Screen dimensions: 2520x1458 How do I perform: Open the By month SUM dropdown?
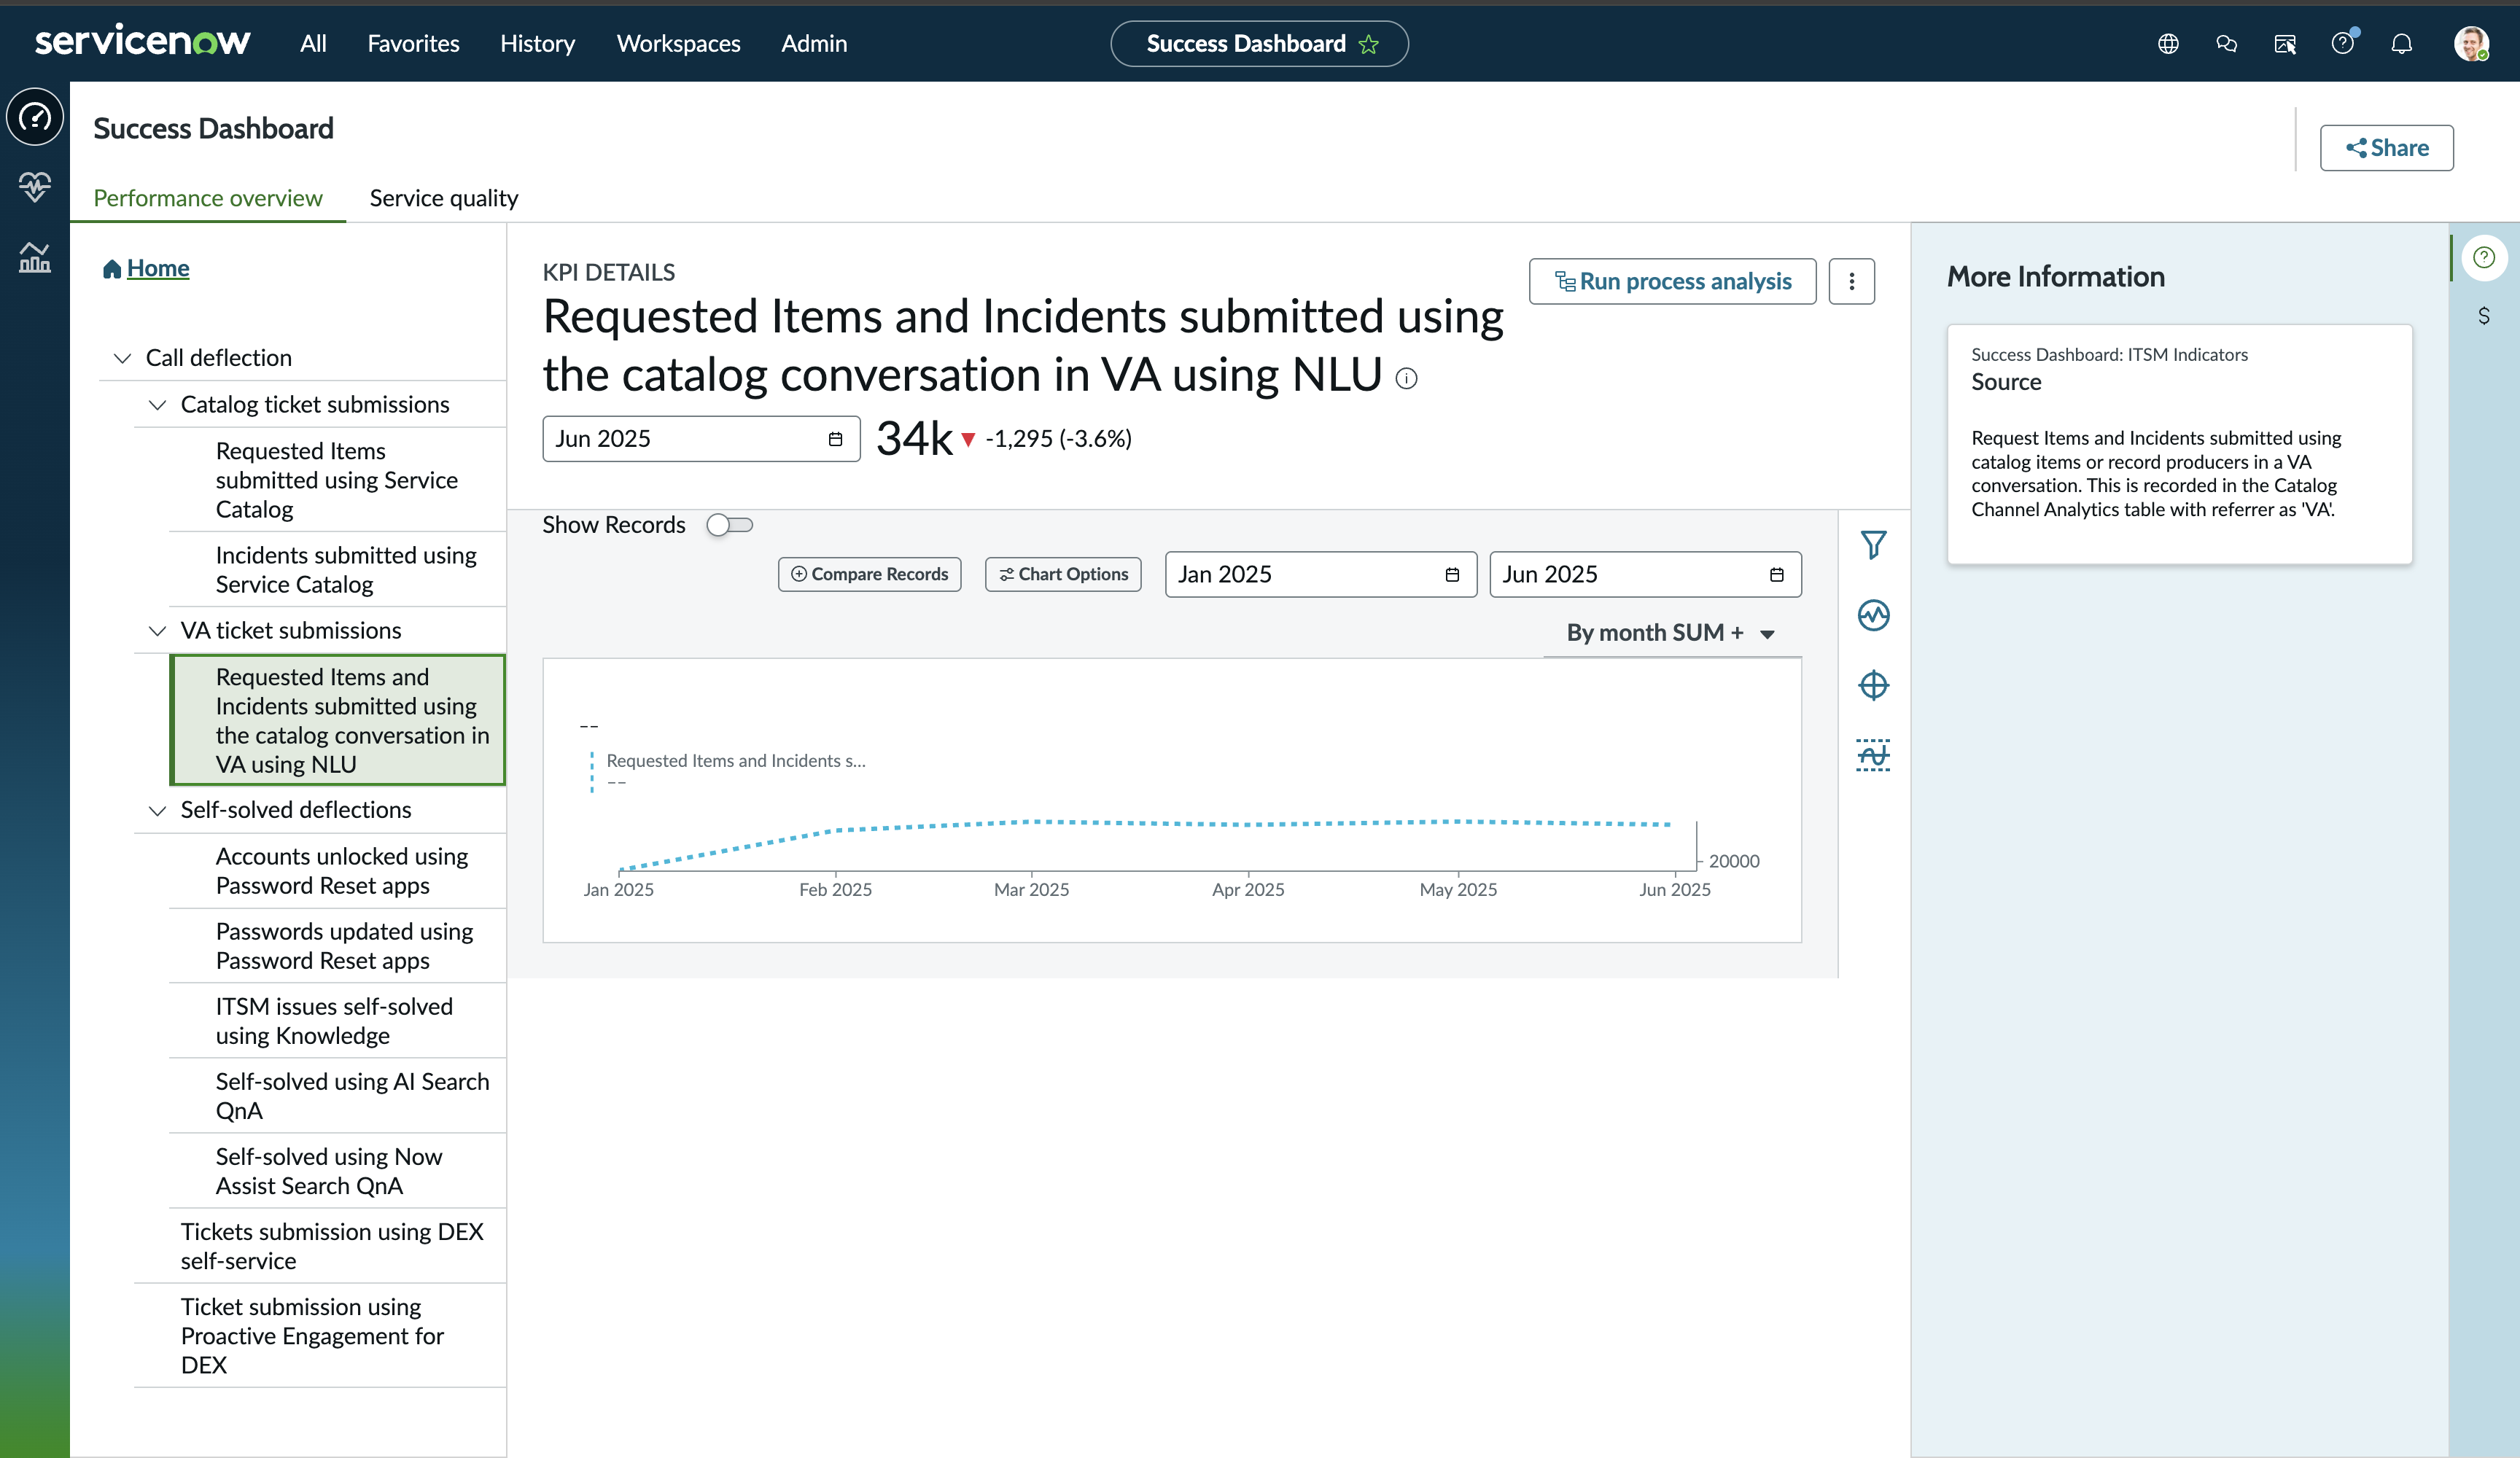pos(1672,633)
